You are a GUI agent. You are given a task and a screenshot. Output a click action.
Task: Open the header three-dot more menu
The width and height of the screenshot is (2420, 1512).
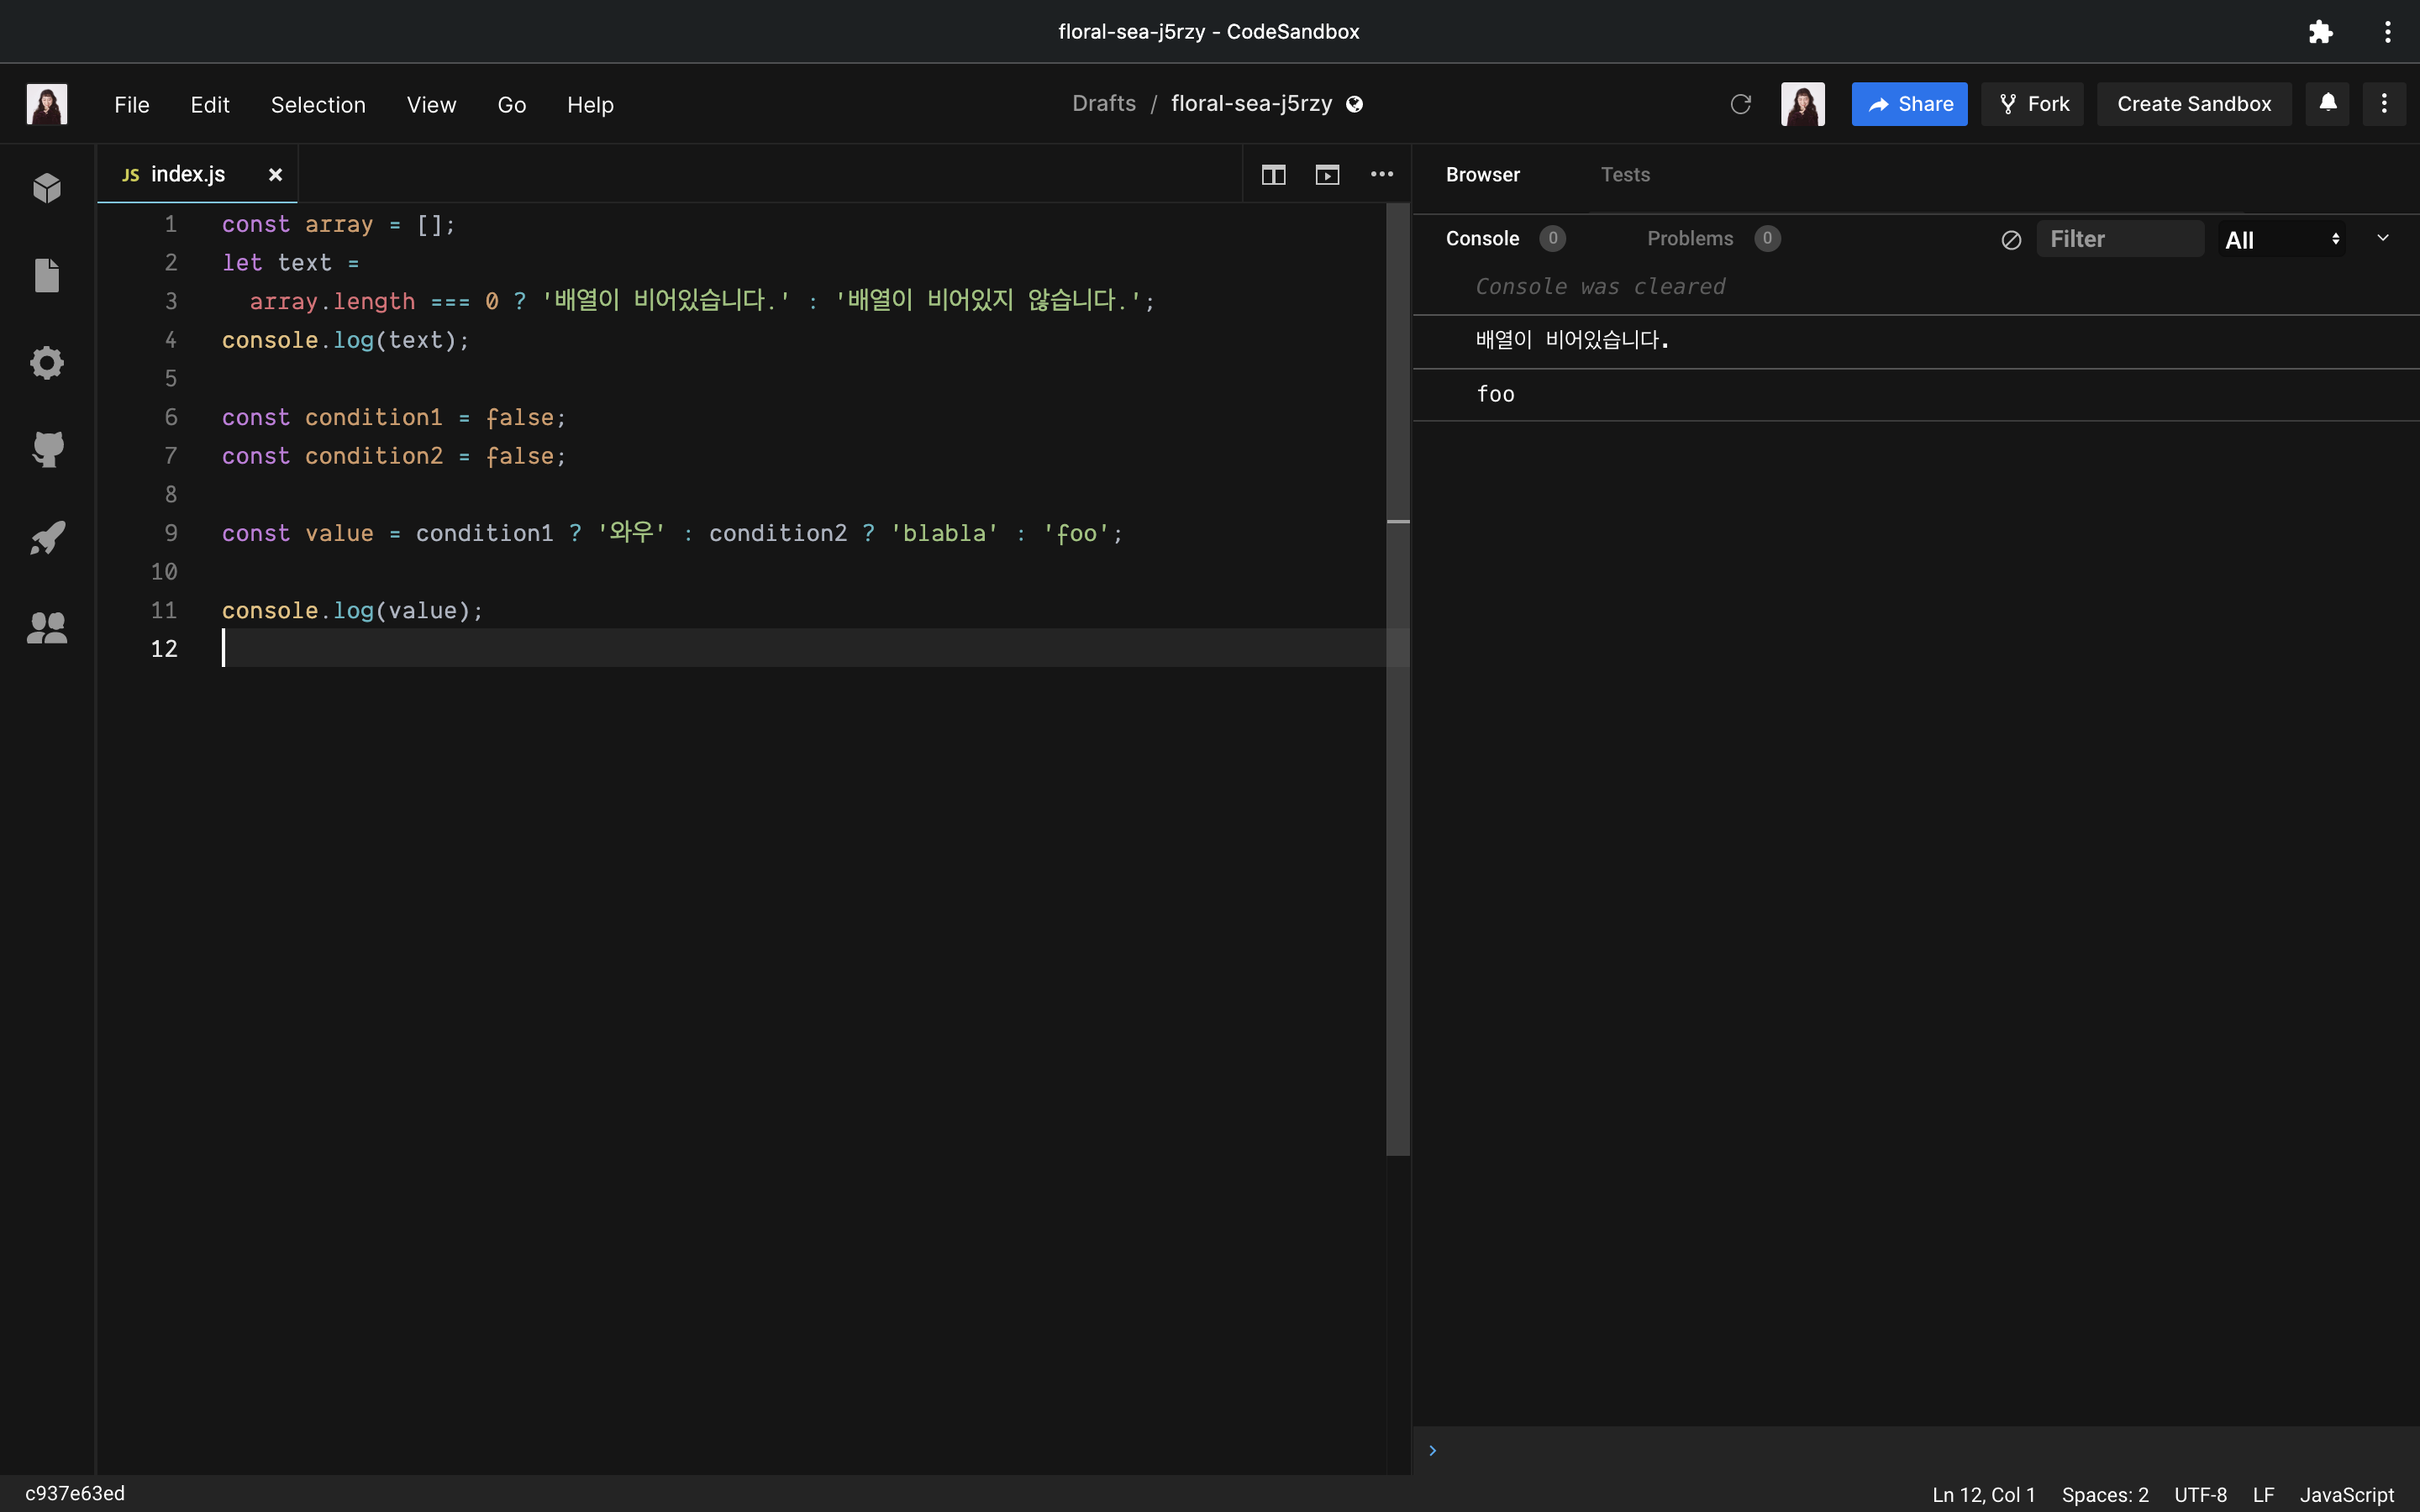2384,104
